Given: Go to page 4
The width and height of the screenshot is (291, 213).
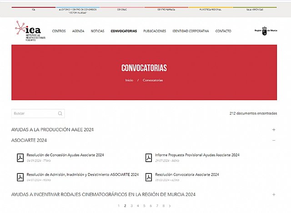Looking at the screenshot, I should pos(138,206).
